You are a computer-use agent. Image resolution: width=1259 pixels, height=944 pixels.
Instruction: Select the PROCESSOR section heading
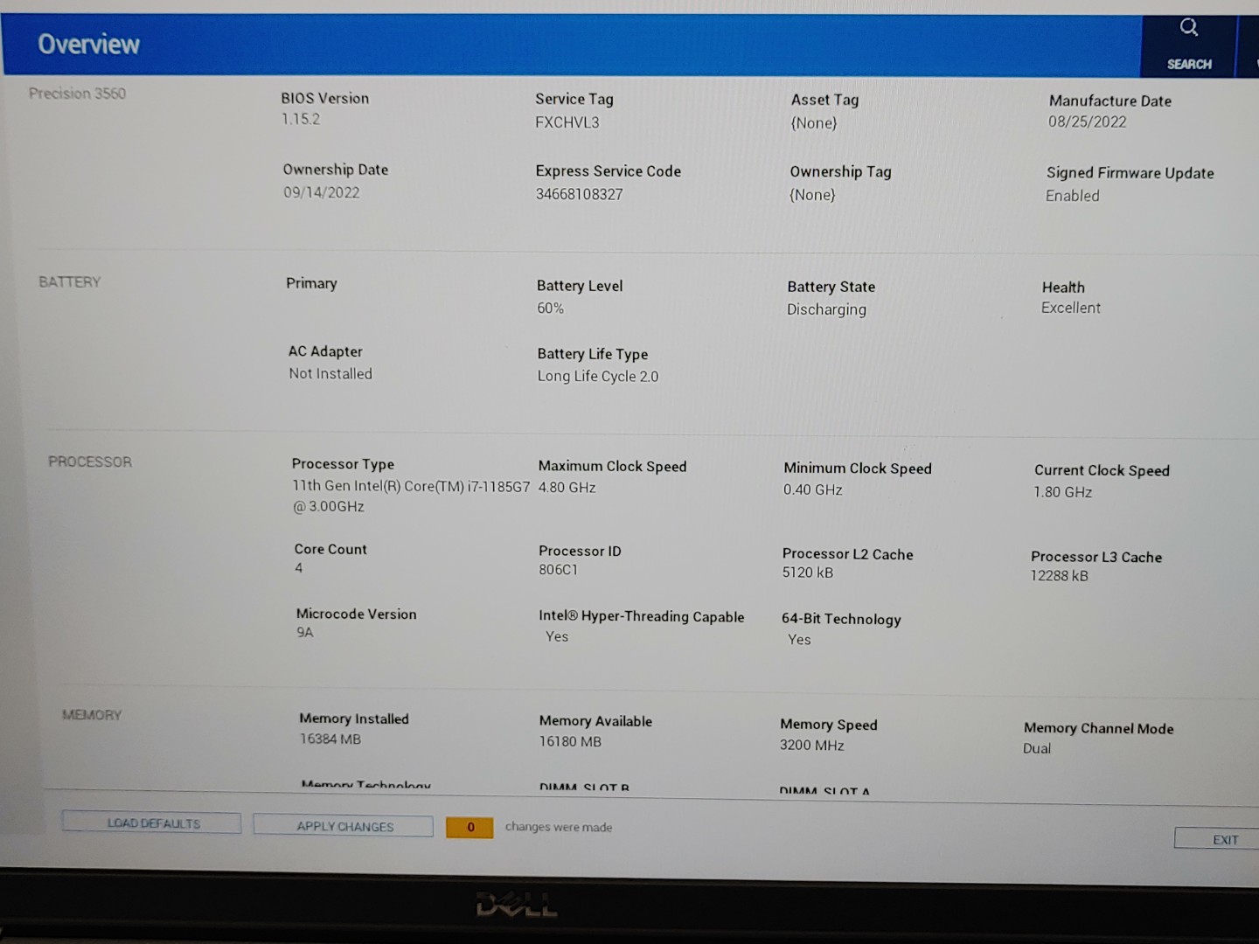click(90, 462)
